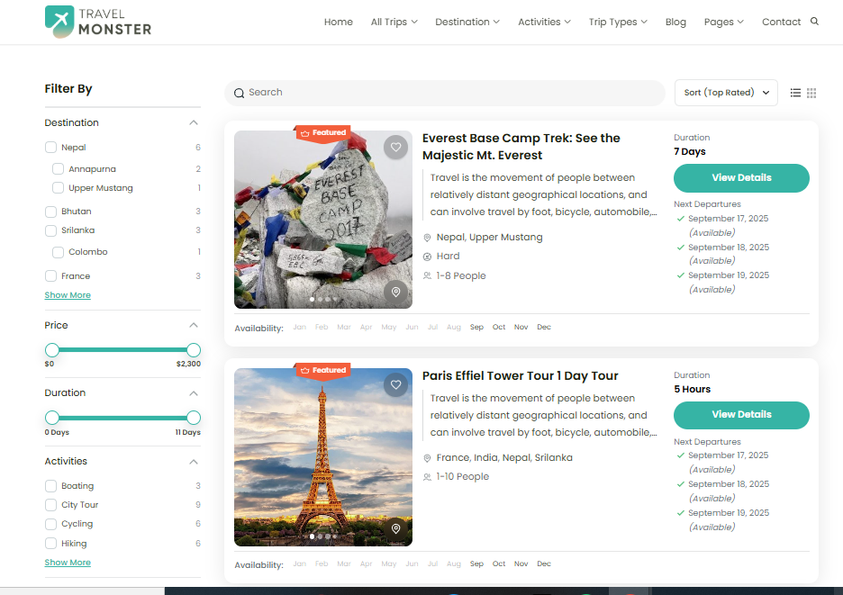Switch to list view layout
The image size is (843, 595).
tap(795, 93)
